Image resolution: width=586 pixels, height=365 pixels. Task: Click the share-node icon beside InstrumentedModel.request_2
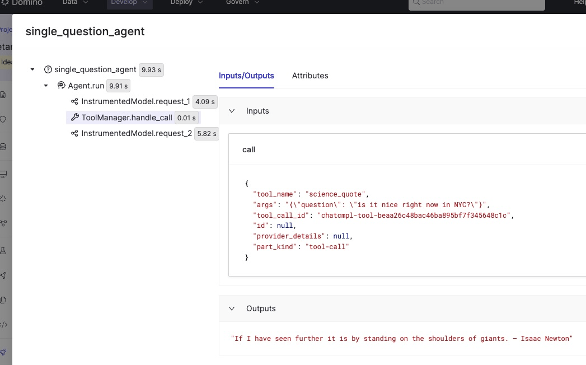coord(75,133)
